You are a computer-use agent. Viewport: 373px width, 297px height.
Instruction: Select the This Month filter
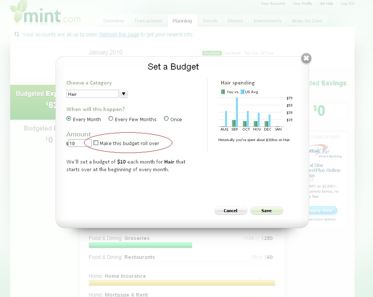point(212,53)
